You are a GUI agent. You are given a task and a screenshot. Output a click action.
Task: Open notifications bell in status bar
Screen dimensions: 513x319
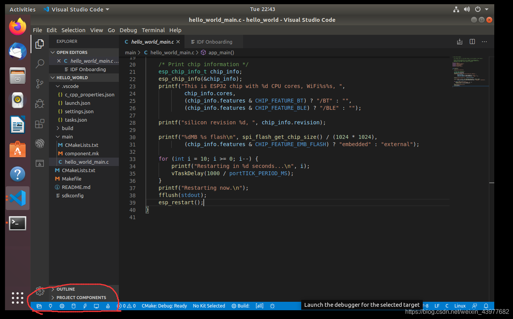pos(486,306)
